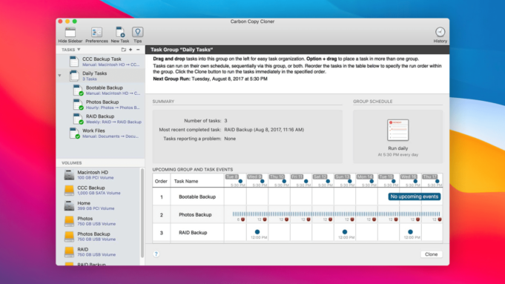Image resolution: width=505 pixels, height=284 pixels.
Task: Click the Order column header
Action: [161, 181]
